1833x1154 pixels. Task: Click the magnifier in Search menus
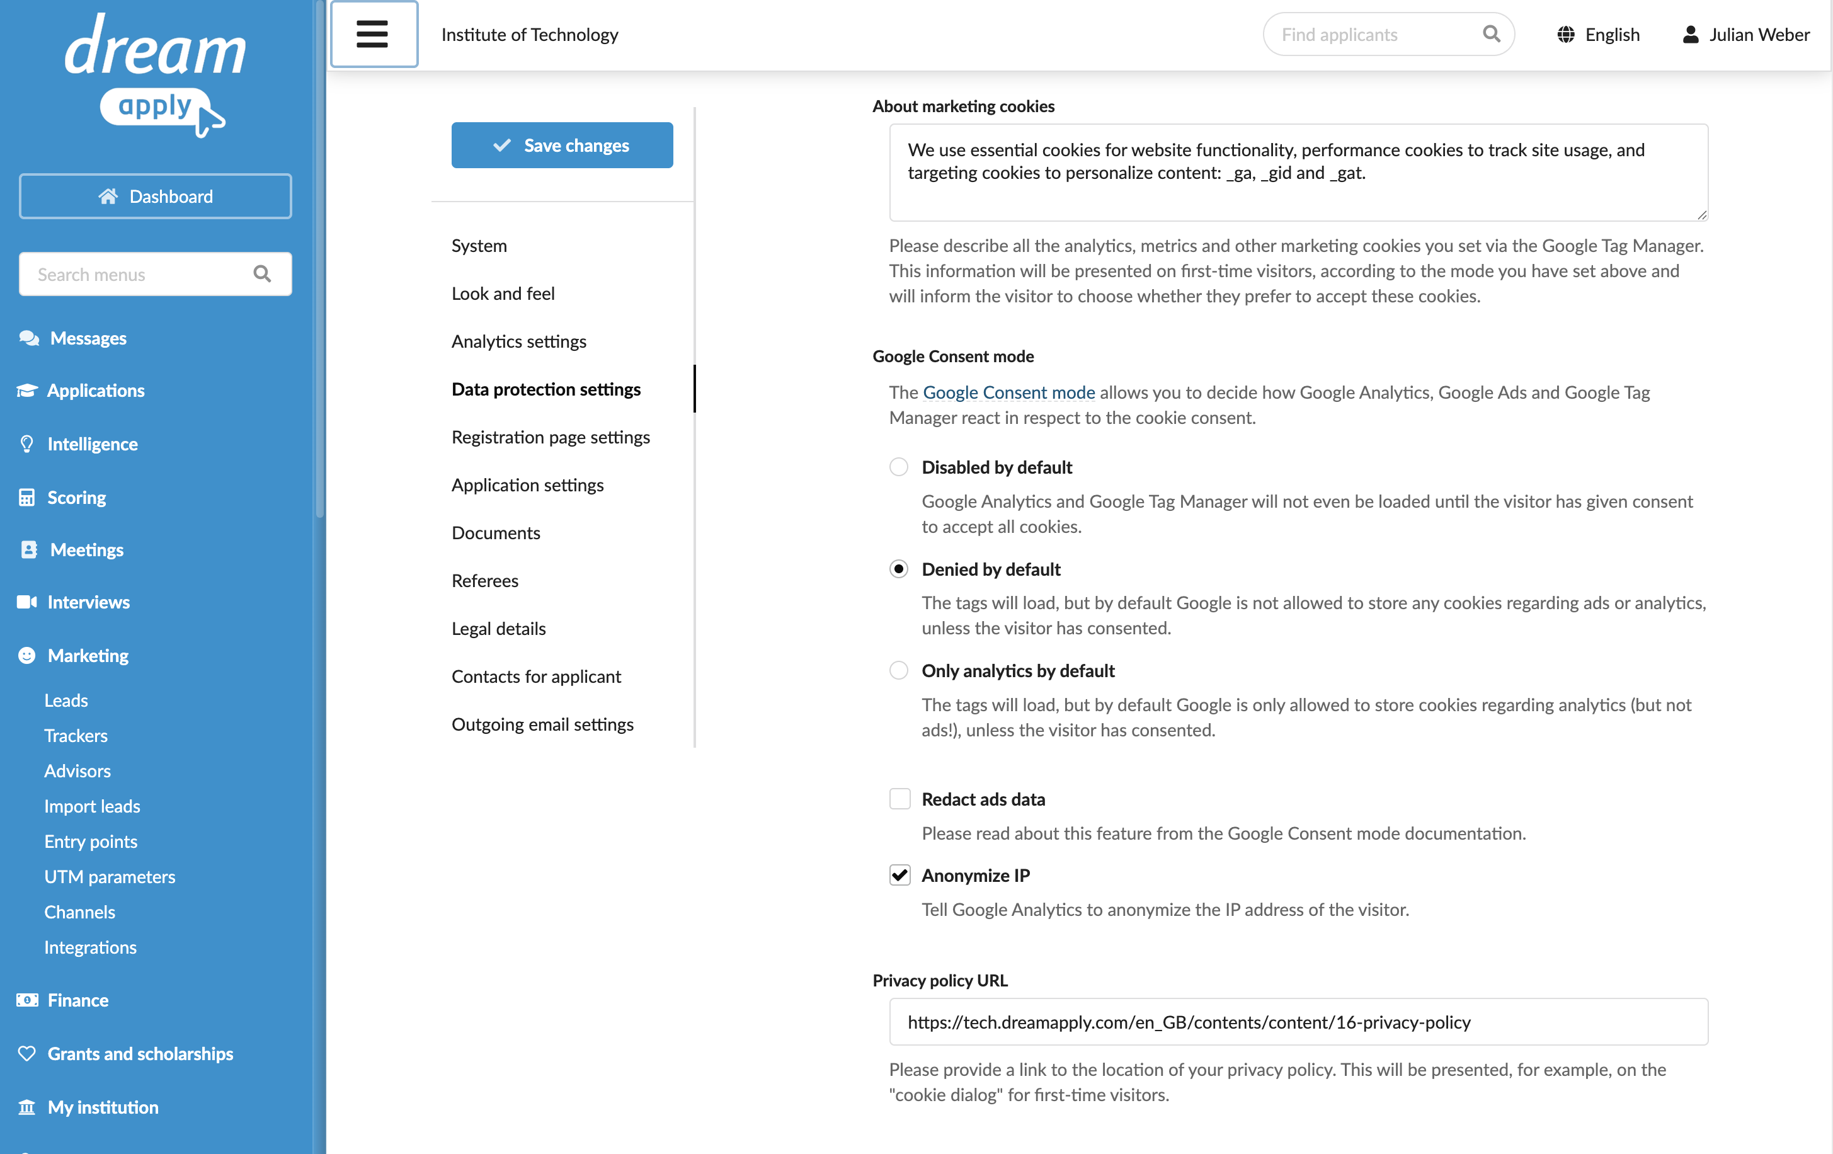262,274
